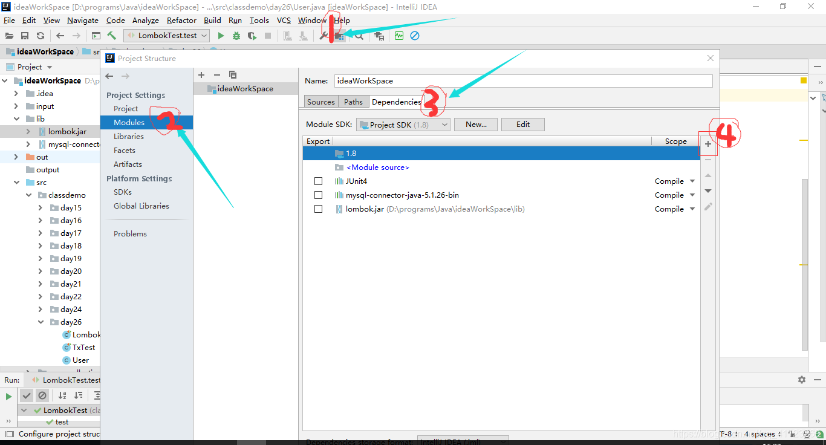Select ideaWorkSpace module in module list
This screenshot has width=826, height=445.
coord(246,89)
